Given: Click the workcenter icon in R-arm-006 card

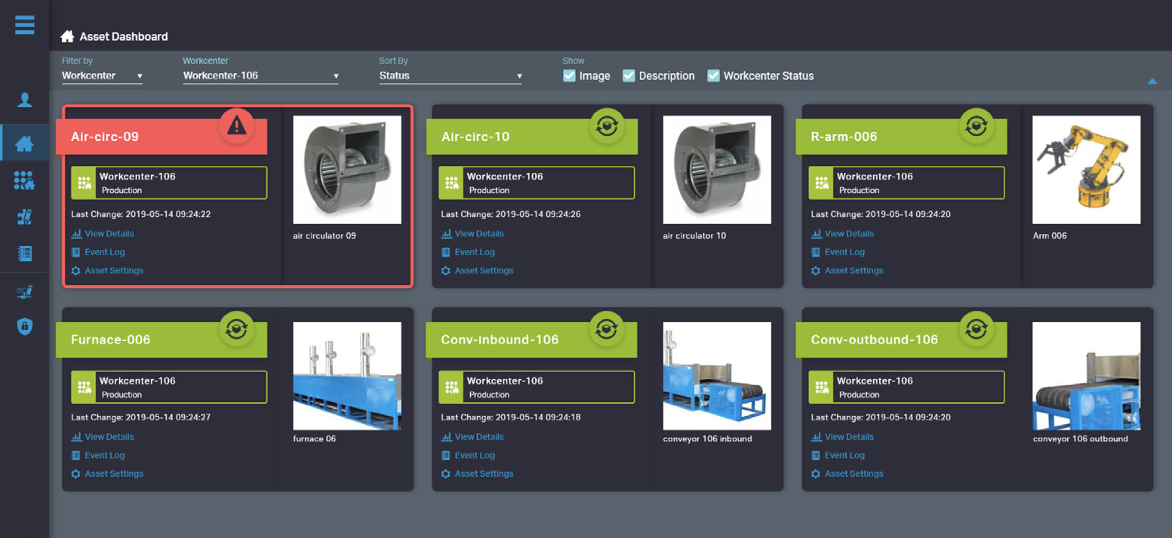Looking at the screenshot, I should click(x=821, y=183).
